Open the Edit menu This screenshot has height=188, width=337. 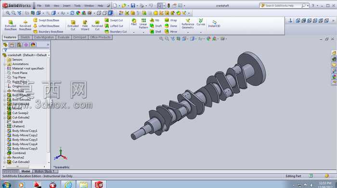point(48,6)
